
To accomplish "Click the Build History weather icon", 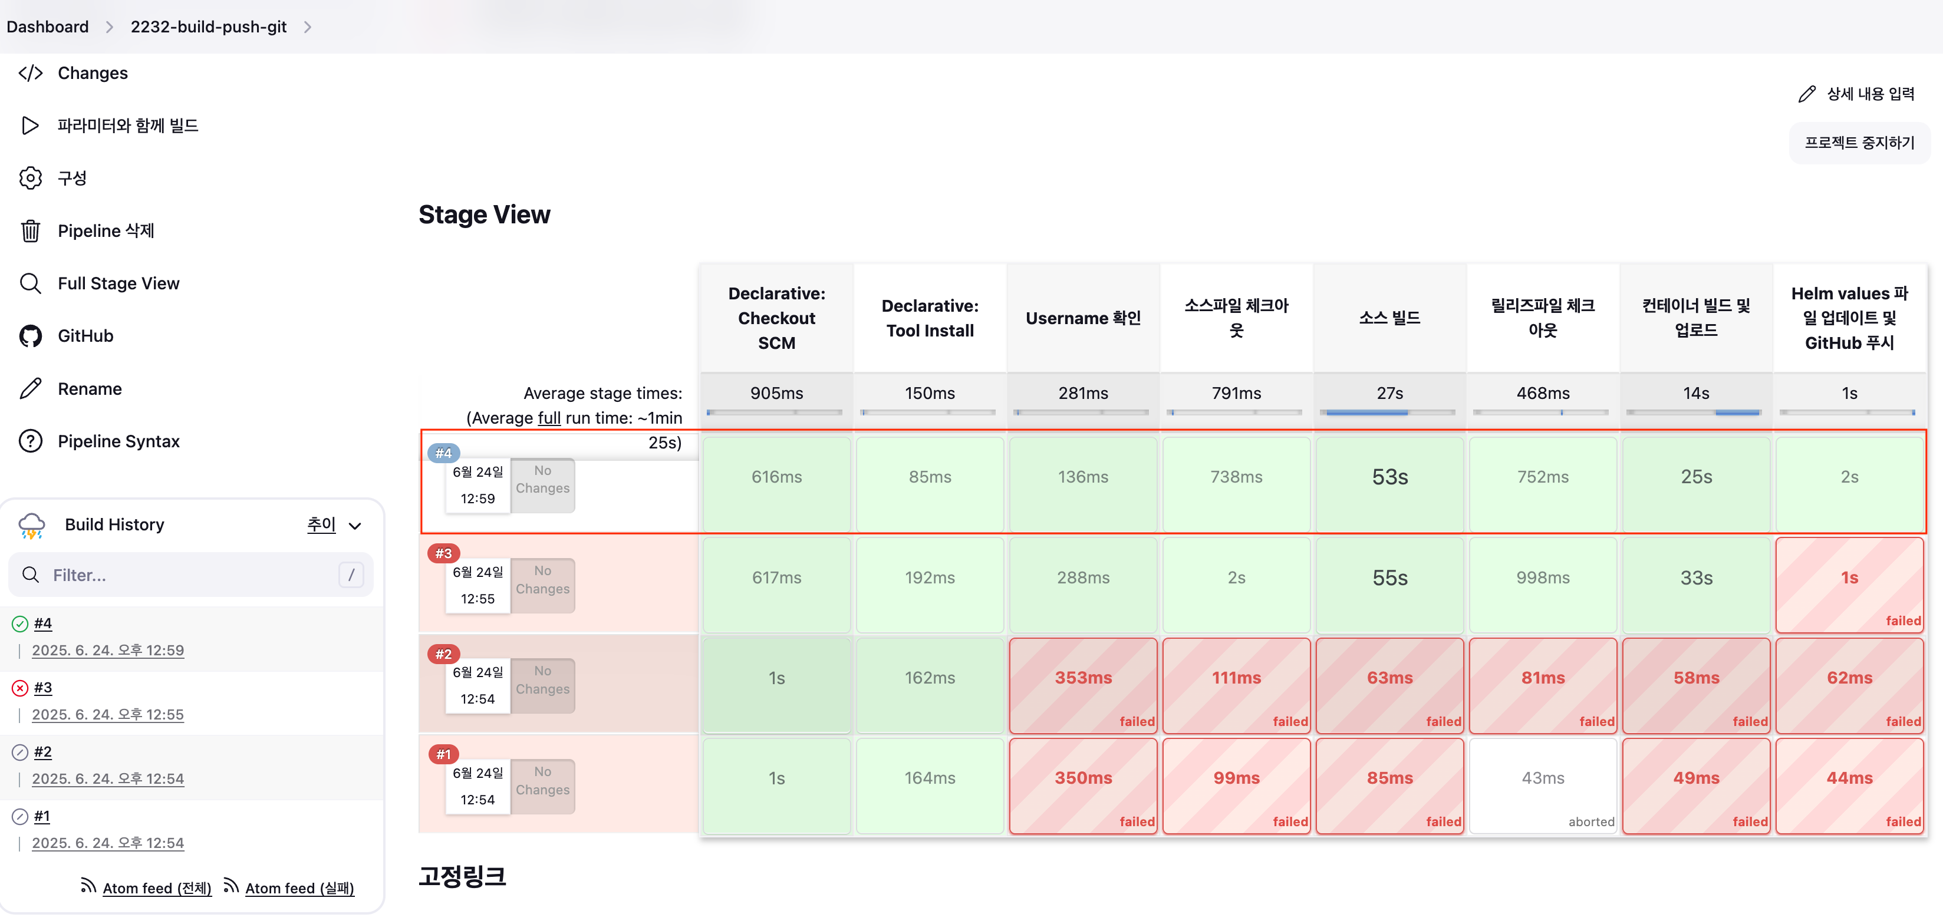I will (32, 525).
